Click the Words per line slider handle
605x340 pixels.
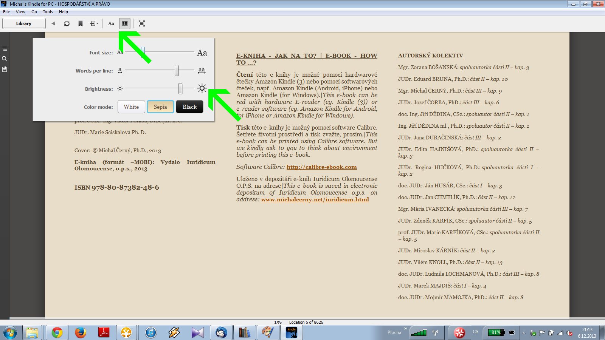[177, 70]
